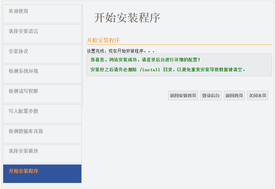Click the orange 开始安装程序 section heading
This screenshot has width=275, height=189.
tap(103, 40)
